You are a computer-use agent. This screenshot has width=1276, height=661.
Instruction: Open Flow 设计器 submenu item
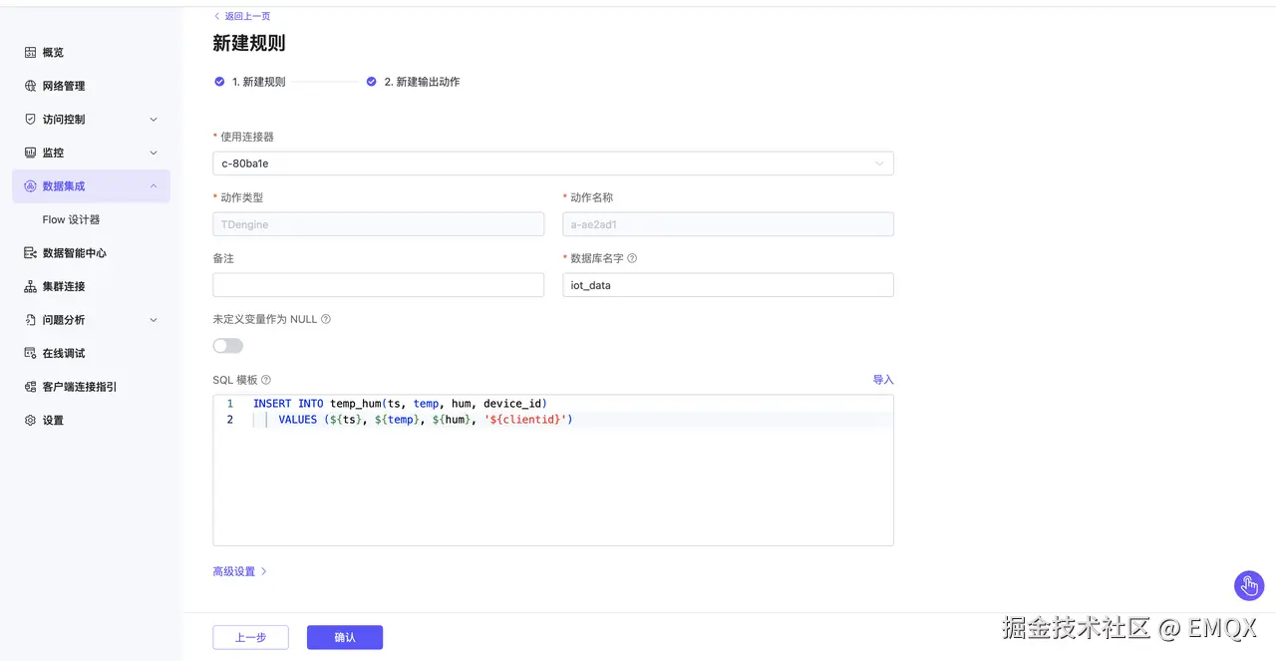71,219
